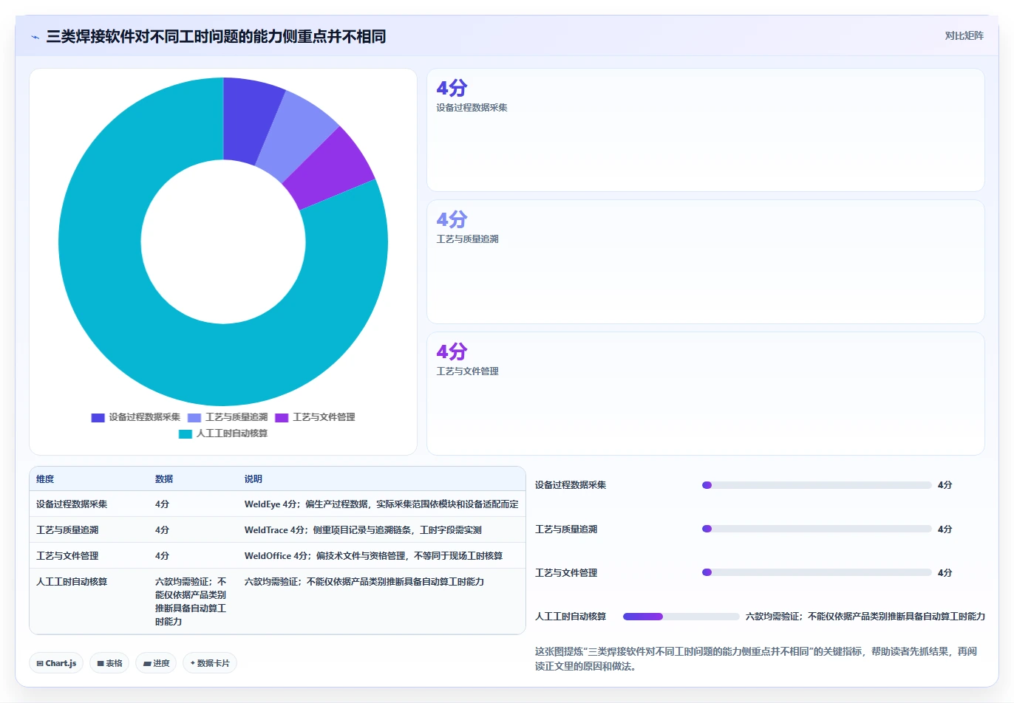Click the 人工工时自动核算 progress bar
This screenshot has width=1014, height=703.
click(681, 616)
